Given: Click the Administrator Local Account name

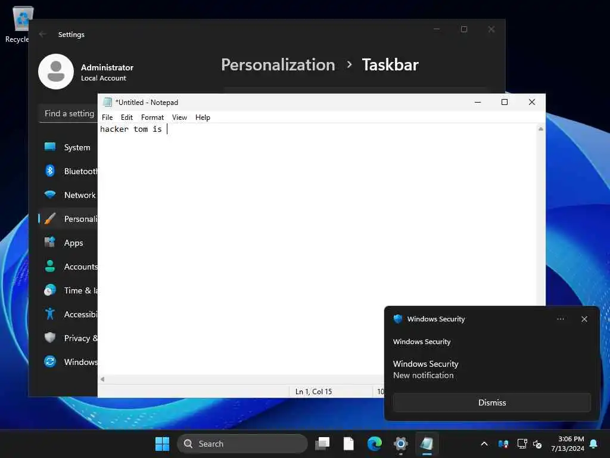Looking at the screenshot, I should [x=107, y=72].
